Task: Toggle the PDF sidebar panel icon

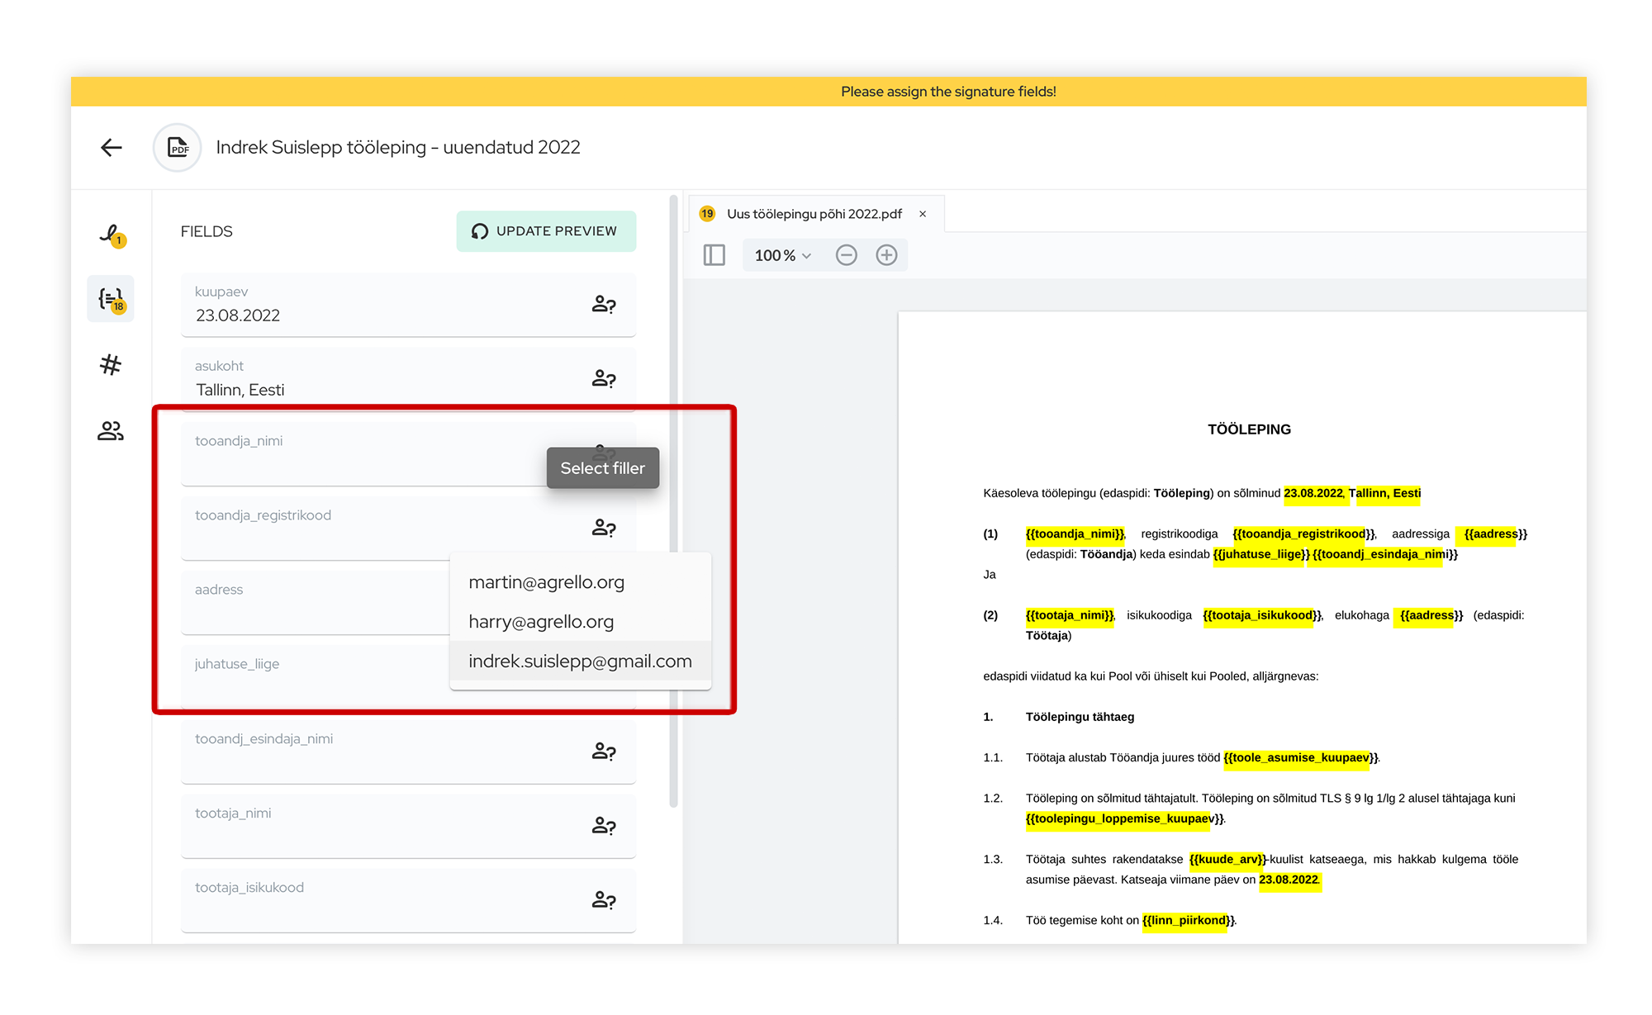Action: [714, 255]
